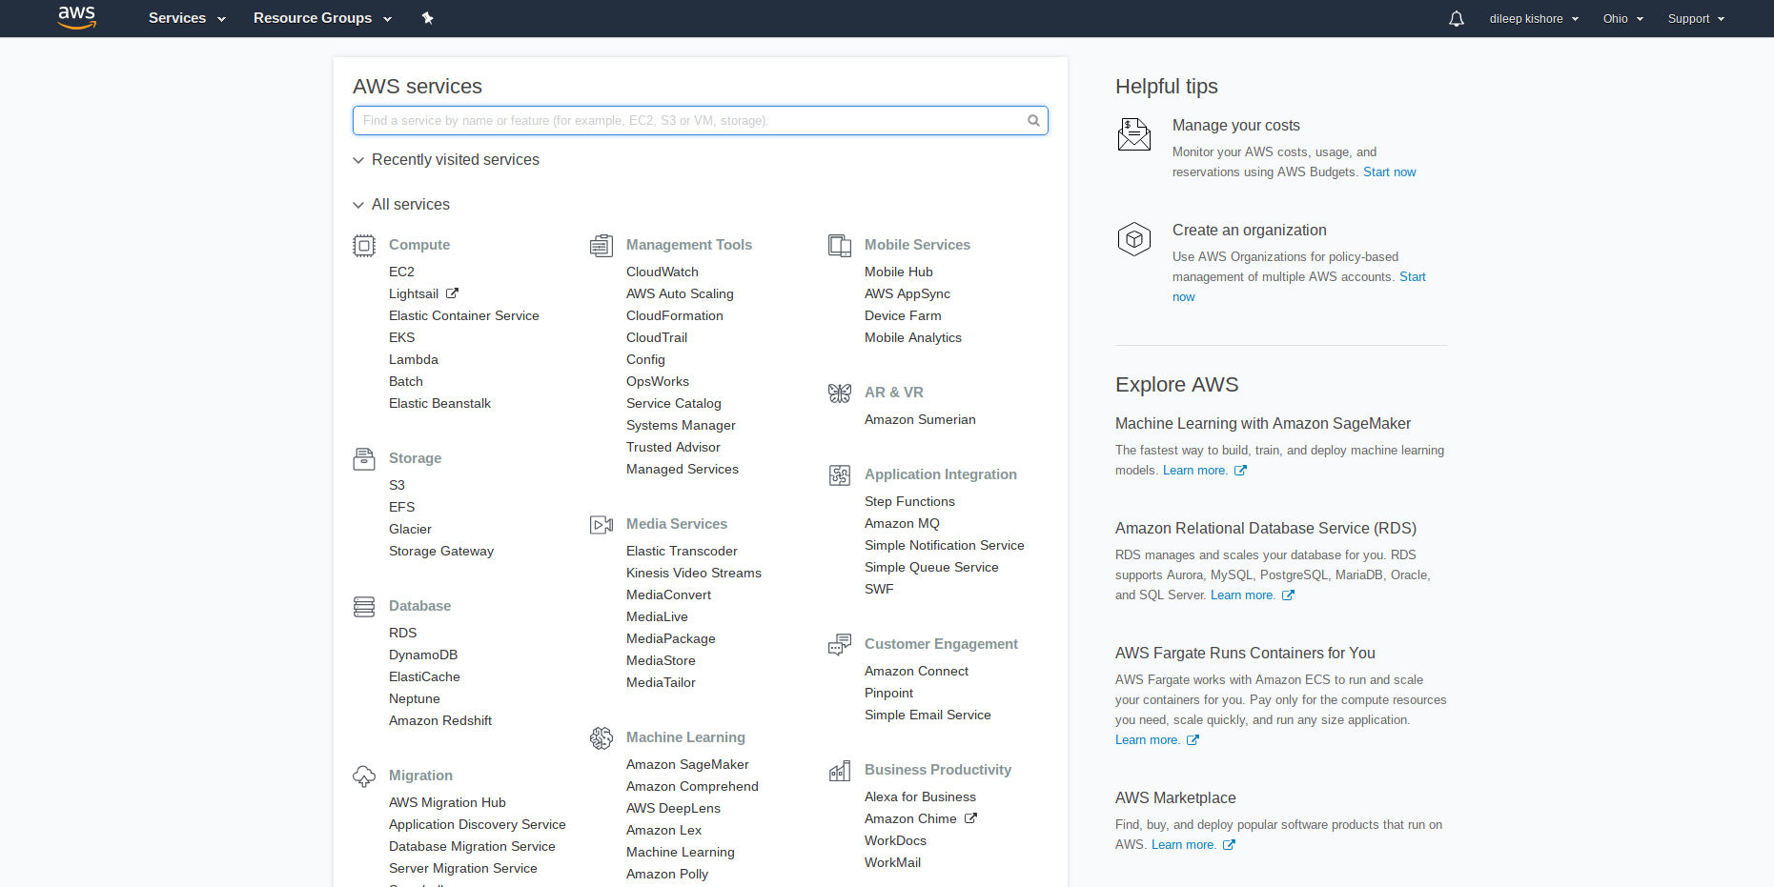Image resolution: width=1774 pixels, height=887 pixels.
Task: Open the S3 service
Action: coord(397,486)
